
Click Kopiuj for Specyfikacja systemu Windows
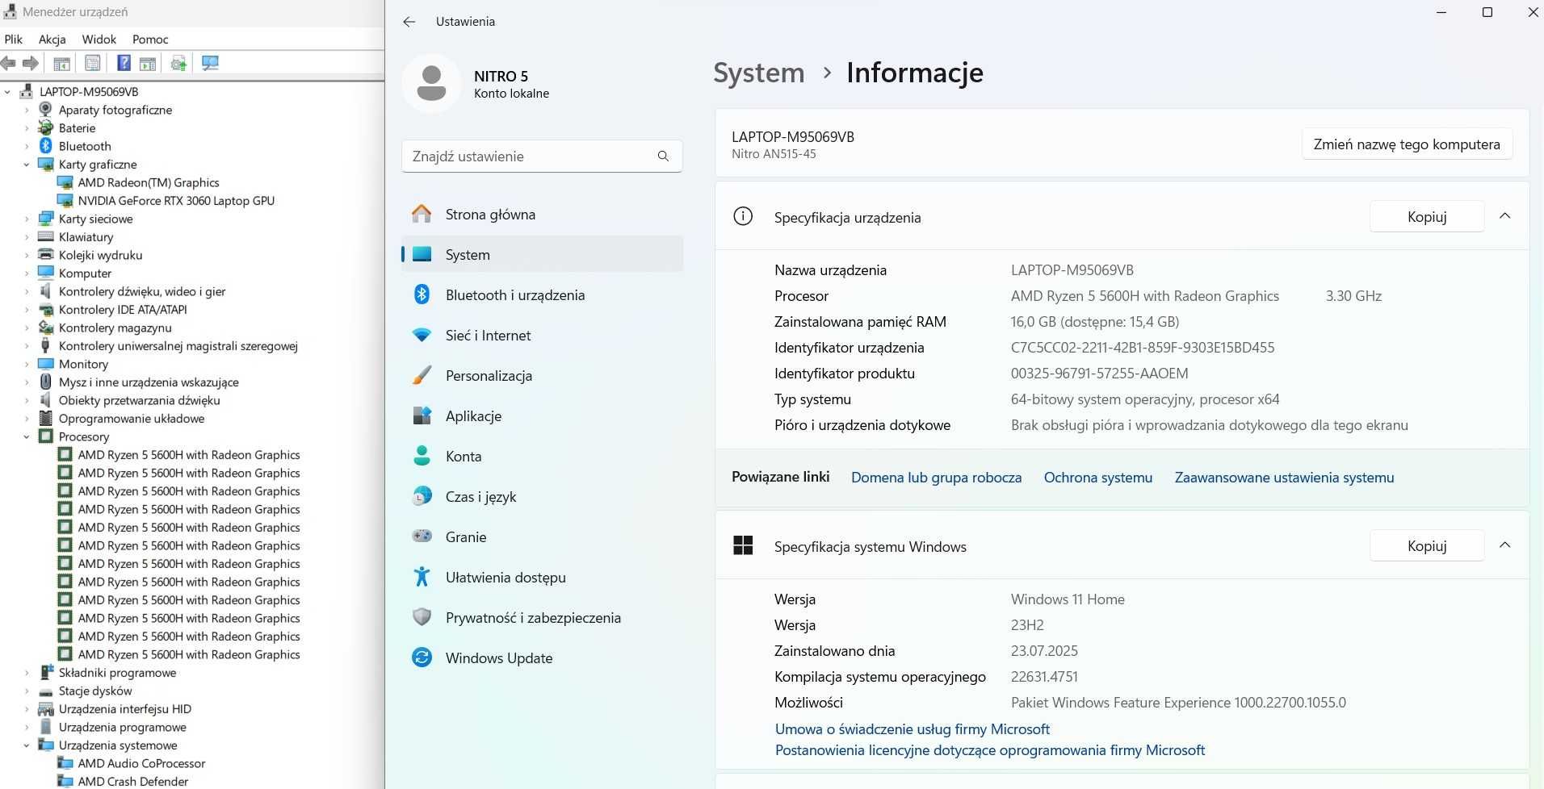[x=1427, y=545]
